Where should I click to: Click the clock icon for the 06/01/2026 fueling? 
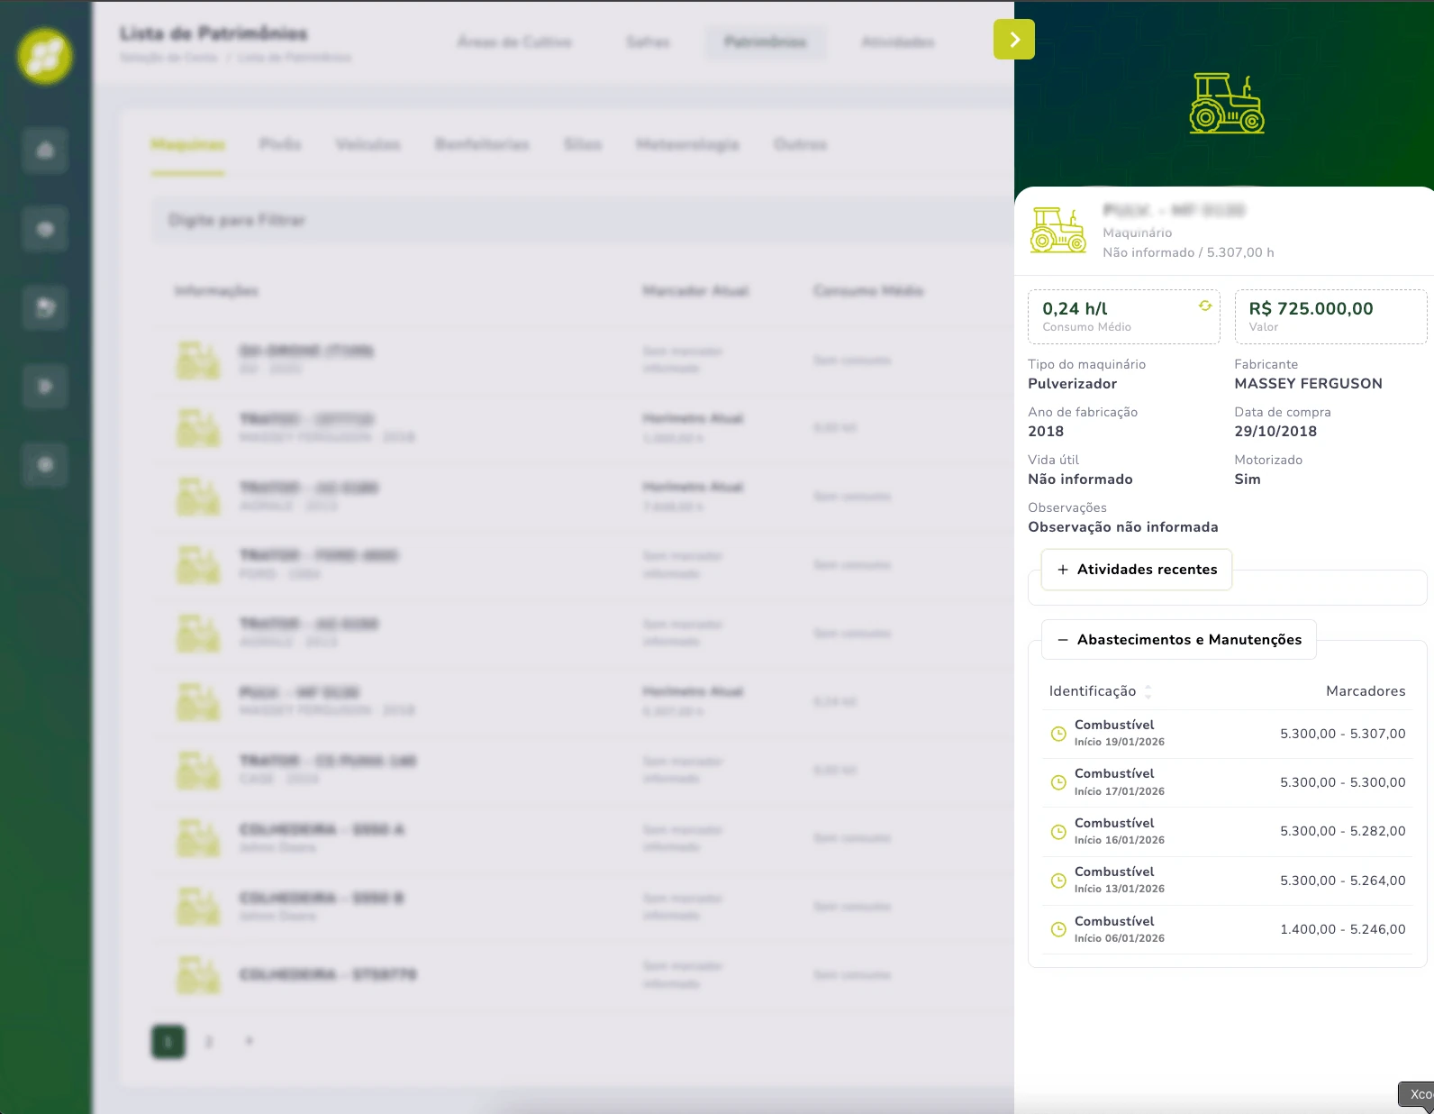click(x=1058, y=929)
